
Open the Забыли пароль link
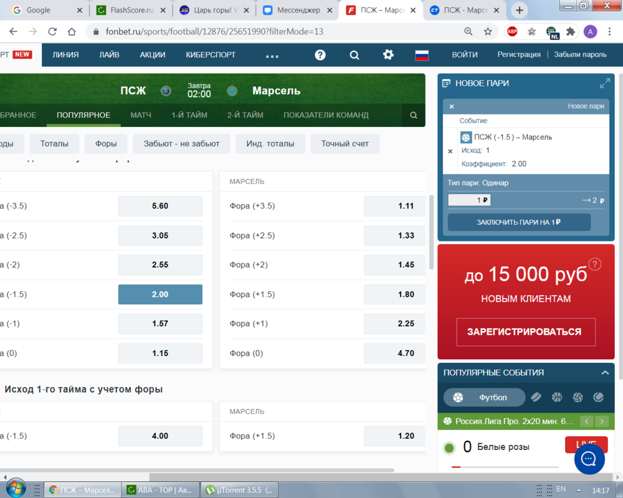click(x=580, y=55)
